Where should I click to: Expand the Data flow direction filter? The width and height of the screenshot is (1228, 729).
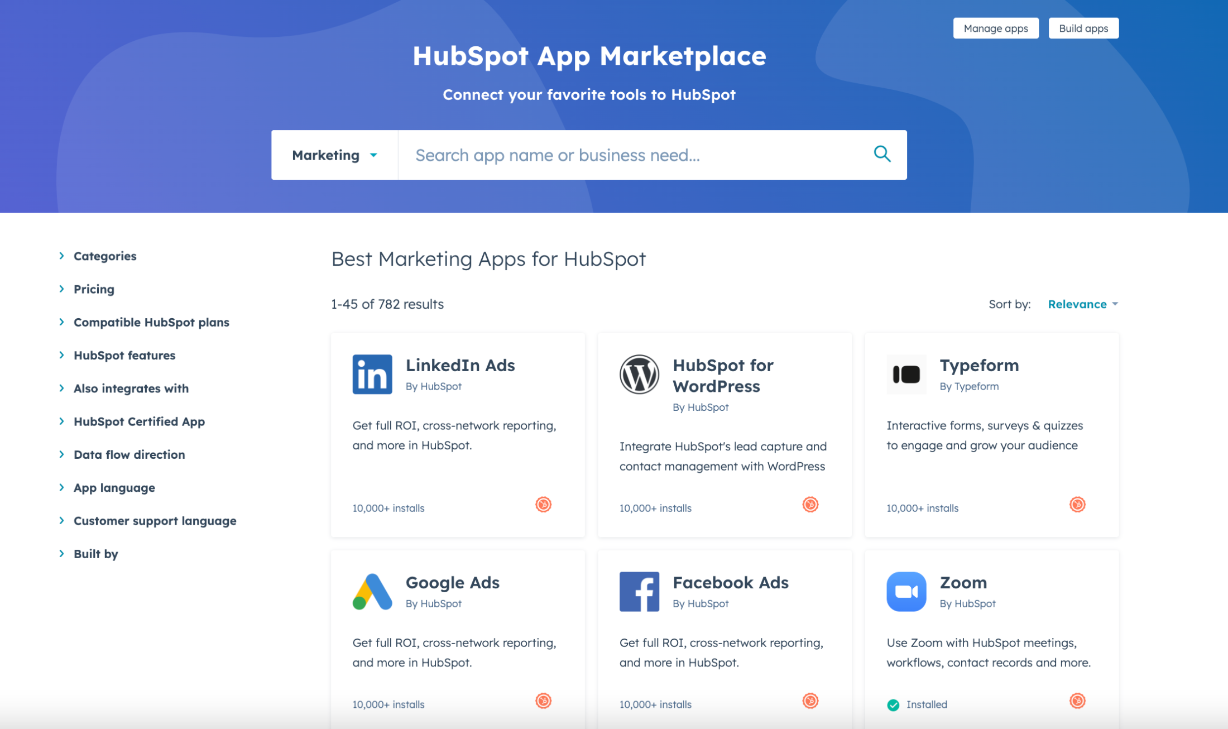(128, 454)
